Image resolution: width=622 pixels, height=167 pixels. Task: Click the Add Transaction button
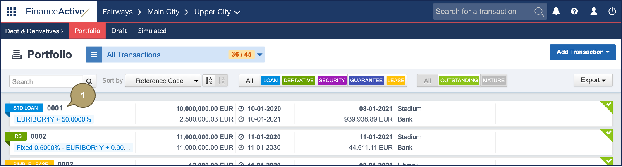click(583, 52)
